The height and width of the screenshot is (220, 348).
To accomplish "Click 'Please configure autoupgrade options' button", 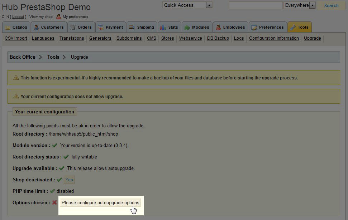I will (x=100, y=203).
